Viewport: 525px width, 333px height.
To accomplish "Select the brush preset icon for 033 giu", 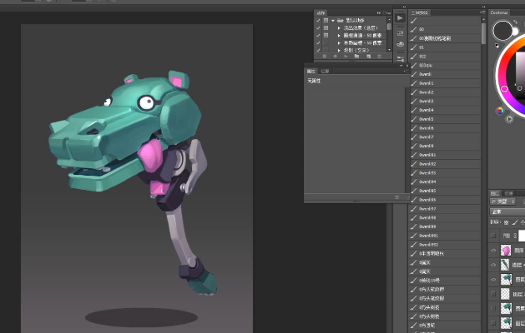I will click(414, 65).
